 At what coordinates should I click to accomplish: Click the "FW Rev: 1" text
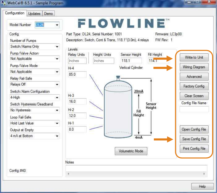coord(164,40)
